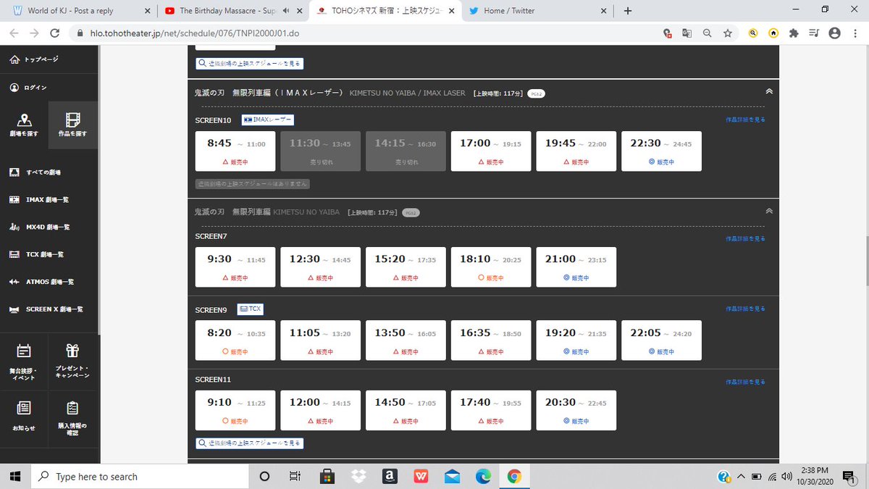Select SCREEN10 8:45 showtime
This screenshot has height=489, width=869.
click(235, 151)
